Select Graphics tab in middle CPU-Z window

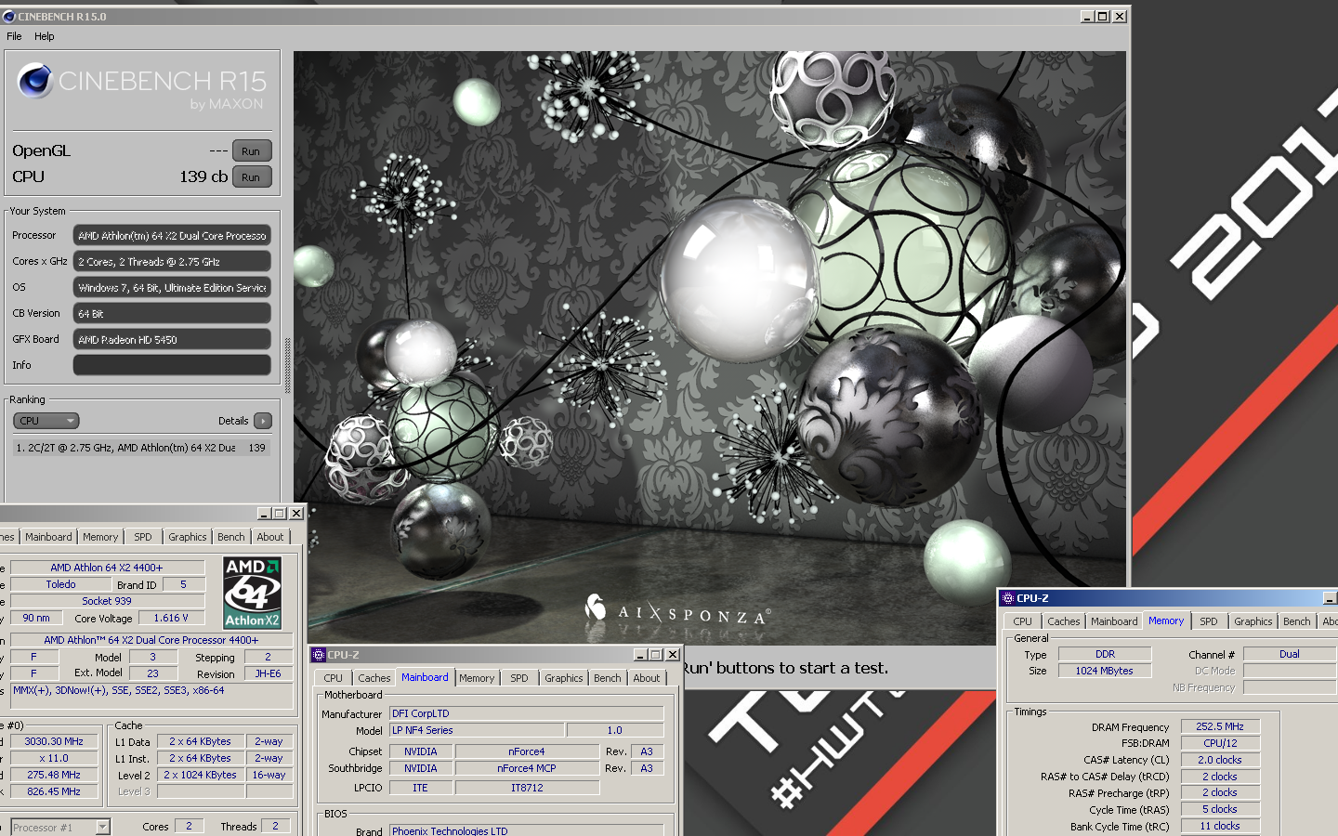[564, 678]
